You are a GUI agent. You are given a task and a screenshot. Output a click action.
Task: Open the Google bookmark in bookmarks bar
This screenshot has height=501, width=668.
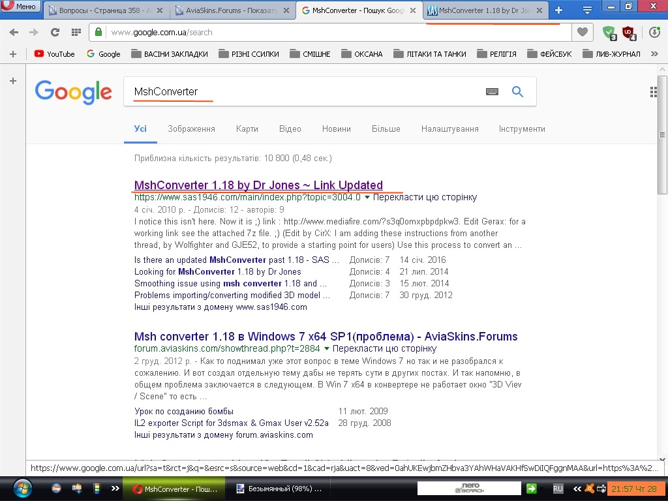coord(104,54)
